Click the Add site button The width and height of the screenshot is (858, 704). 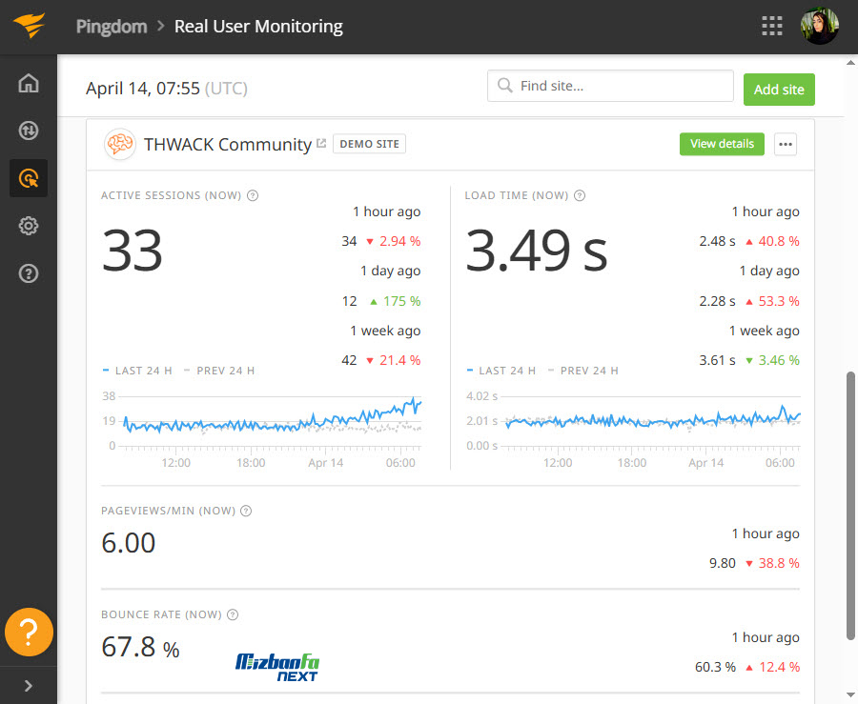tap(779, 90)
